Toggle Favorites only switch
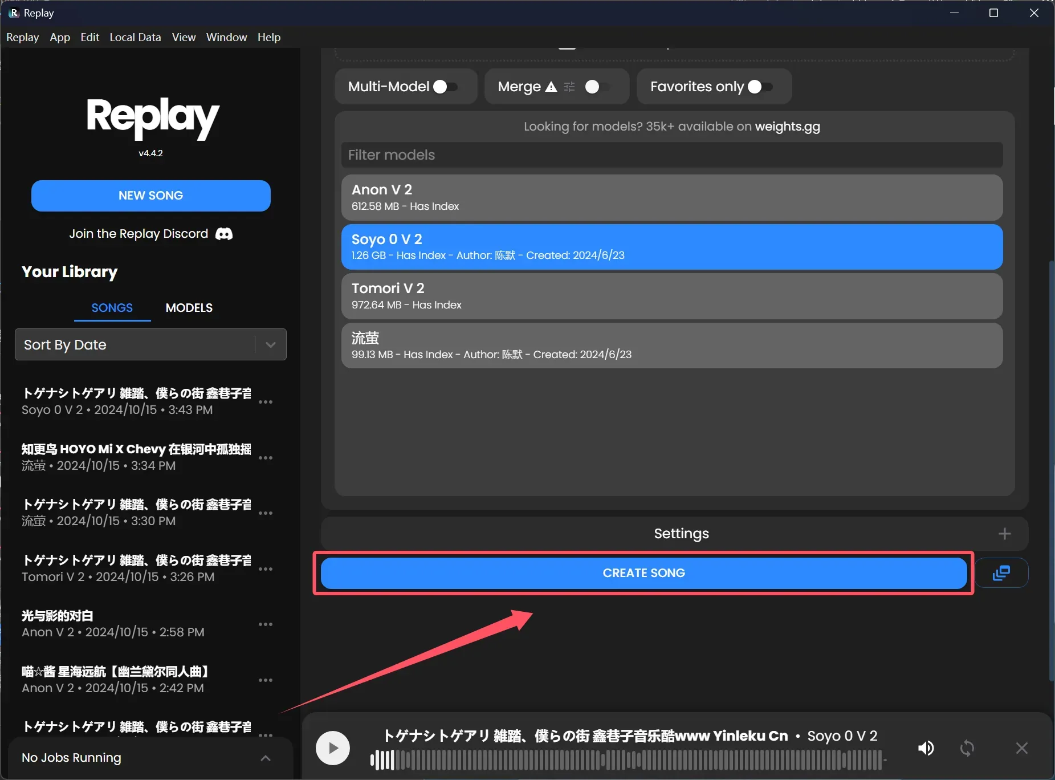 click(x=760, y=87)
